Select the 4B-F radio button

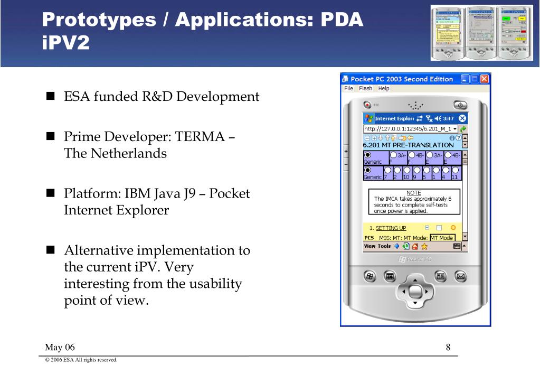tap(412, 155)
